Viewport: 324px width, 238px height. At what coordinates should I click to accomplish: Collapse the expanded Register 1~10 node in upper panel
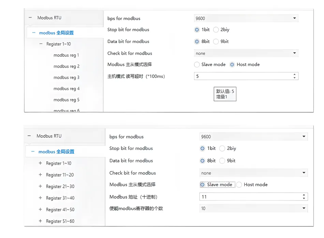[41, 44]
